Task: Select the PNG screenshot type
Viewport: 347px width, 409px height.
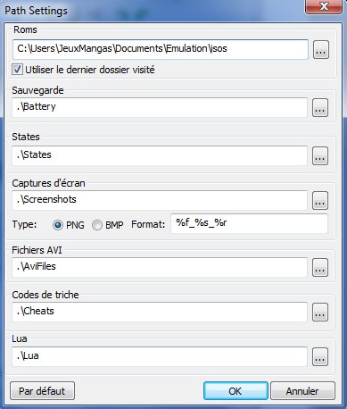Action: [x=57, y=225]
